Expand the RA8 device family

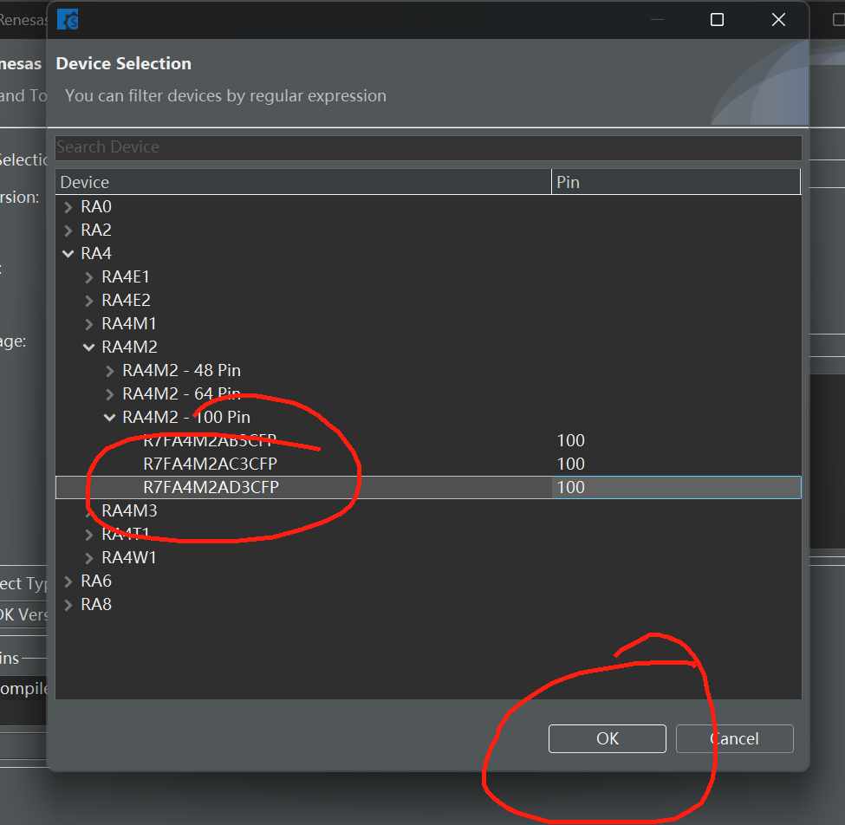[68, 605]
